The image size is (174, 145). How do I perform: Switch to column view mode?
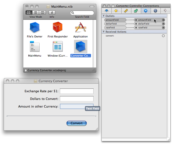click(42, 13)
